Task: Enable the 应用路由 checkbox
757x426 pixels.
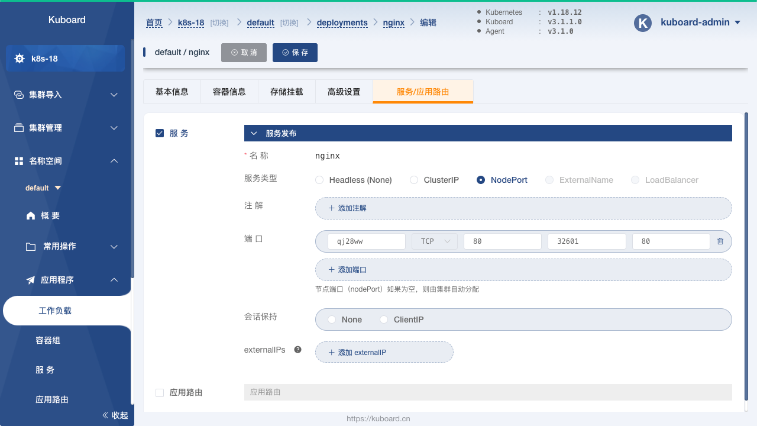Action: pos(160,392)
